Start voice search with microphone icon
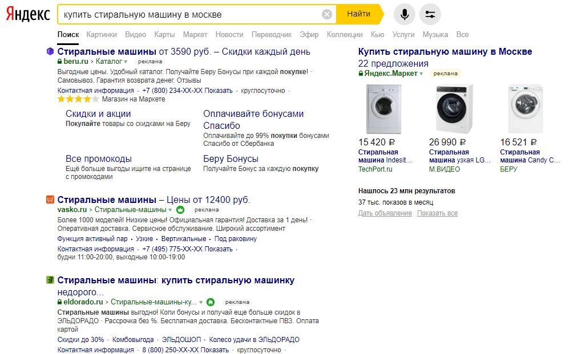 (x=405, y=14)
